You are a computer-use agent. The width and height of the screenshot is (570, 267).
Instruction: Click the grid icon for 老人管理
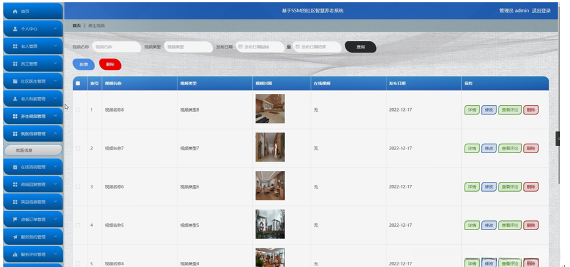point(15,47)
